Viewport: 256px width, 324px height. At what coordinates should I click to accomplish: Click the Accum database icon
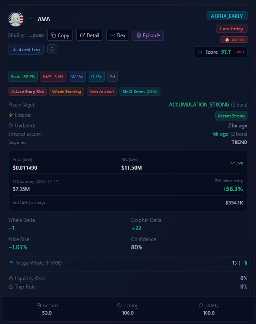pyautogui.click(x=39, y=305)
